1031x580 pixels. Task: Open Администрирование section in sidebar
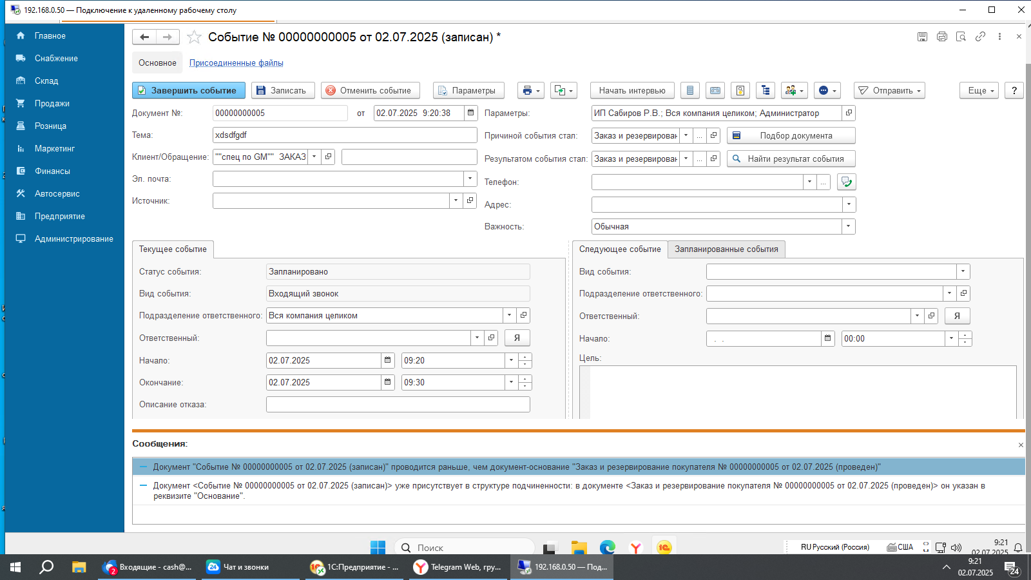[73, 238]
